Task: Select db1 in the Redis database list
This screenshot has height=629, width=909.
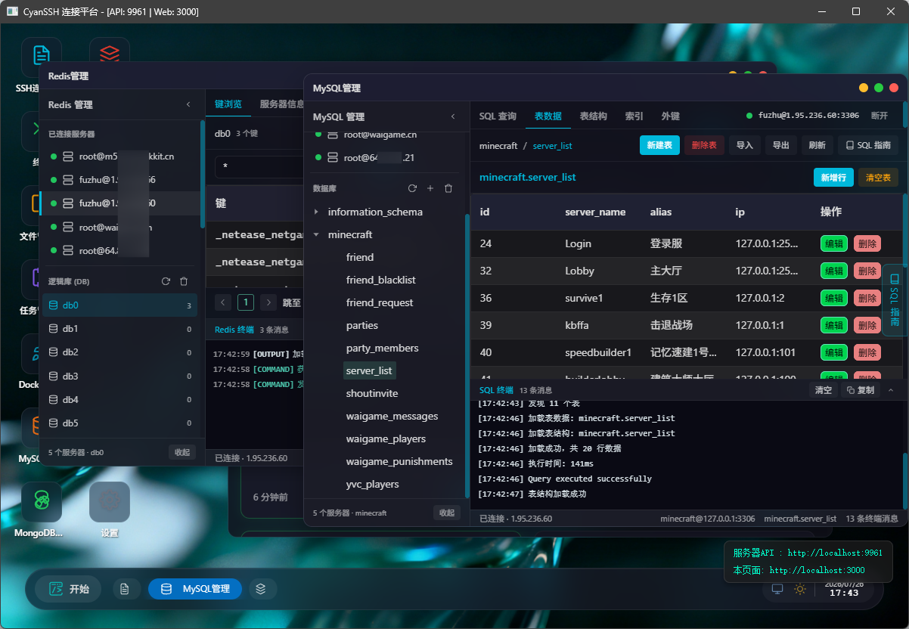Action: 119,329
